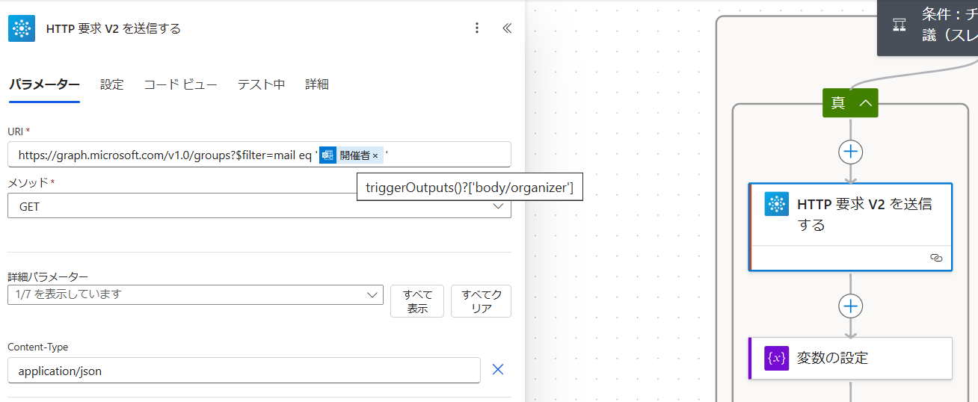This screenshot has width=978, height=402.
Task: Click the variable icon on 変数の設定 card
Action: [x=777, y=358]
